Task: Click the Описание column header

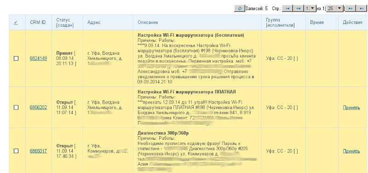Action: pyautogui.click(x=148, y=23)
